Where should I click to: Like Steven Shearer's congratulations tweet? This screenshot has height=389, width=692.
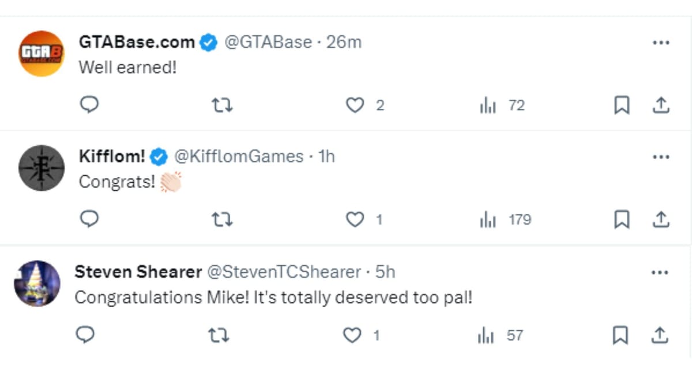tap(352, 335)
